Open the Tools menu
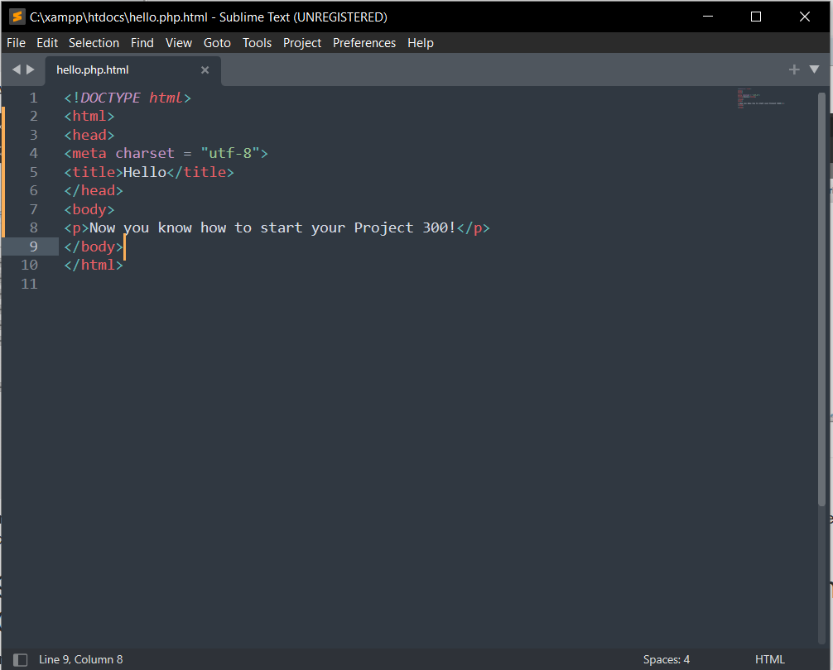This screenshot has height=670, width=833. coord(258,43)
